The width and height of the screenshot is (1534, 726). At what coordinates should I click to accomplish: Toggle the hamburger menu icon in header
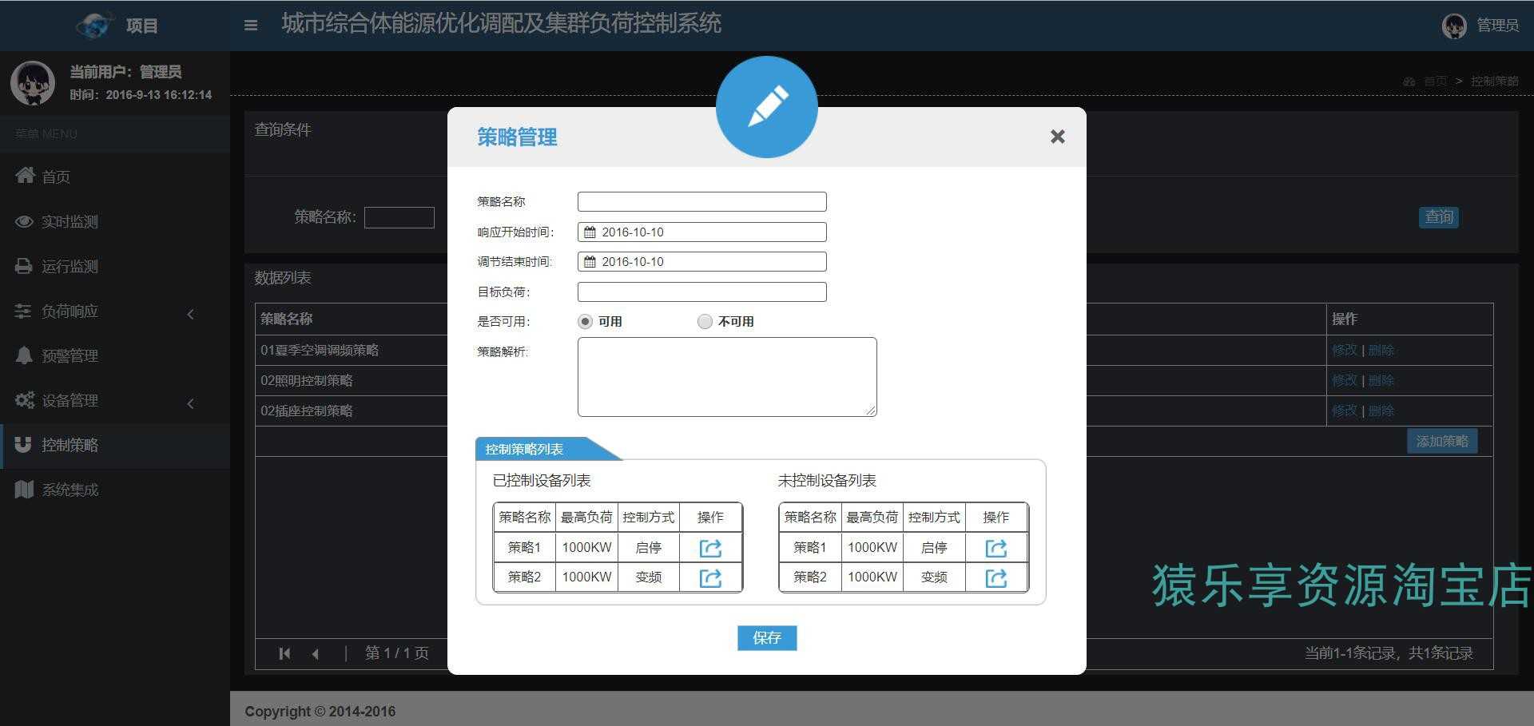point(251,26)
